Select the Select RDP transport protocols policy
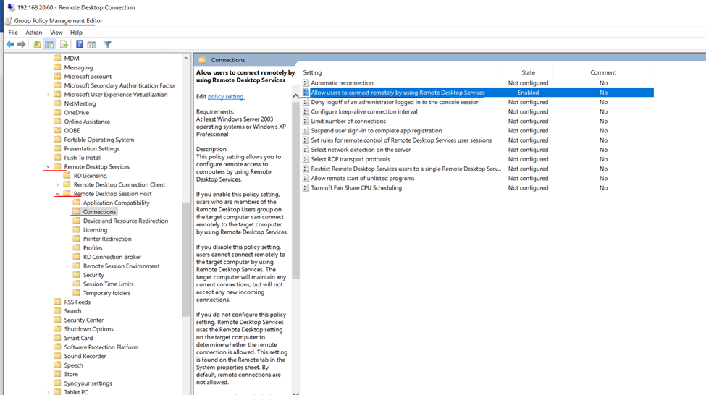The image size is (706, 395). (x=350, y=159)
